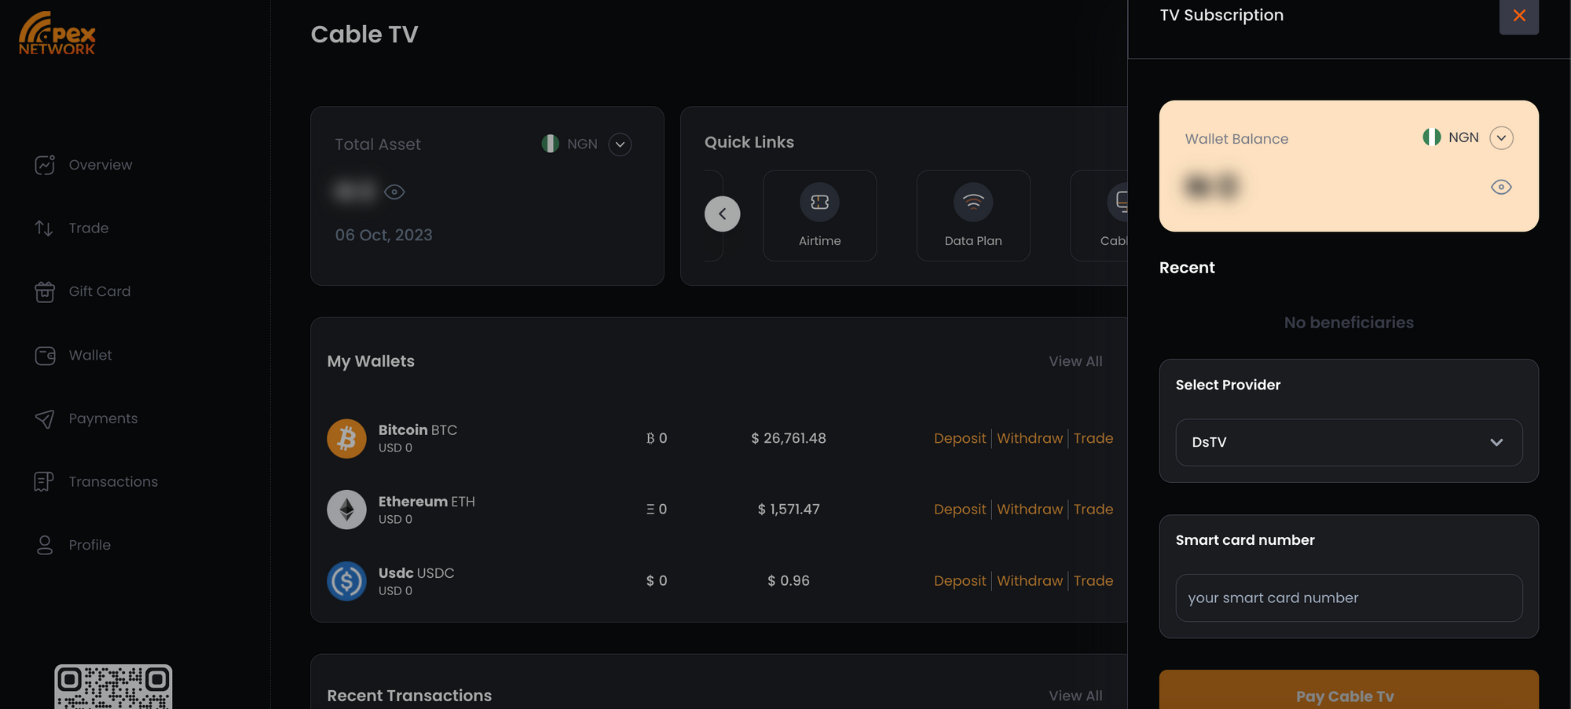Click the Profile person icon
Viewport: 1571px width, 709px height.
[x=45, y=546]
